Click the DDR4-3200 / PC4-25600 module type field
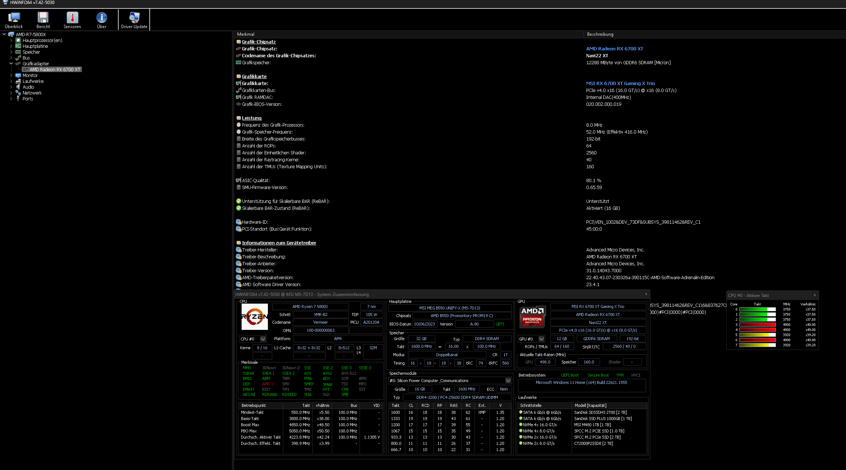The height and width of the screenshot is (470, 846). tap(457, 398)
